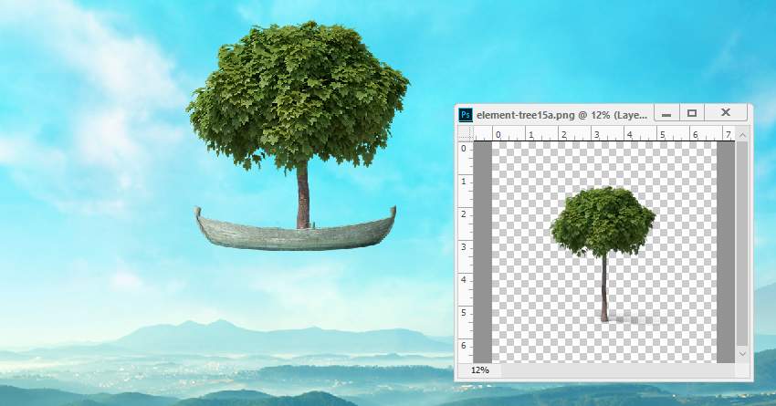Click the tree in the element-tree15a.png canvas
Viewport: 776px width, 406px height.
pos(603,254)
